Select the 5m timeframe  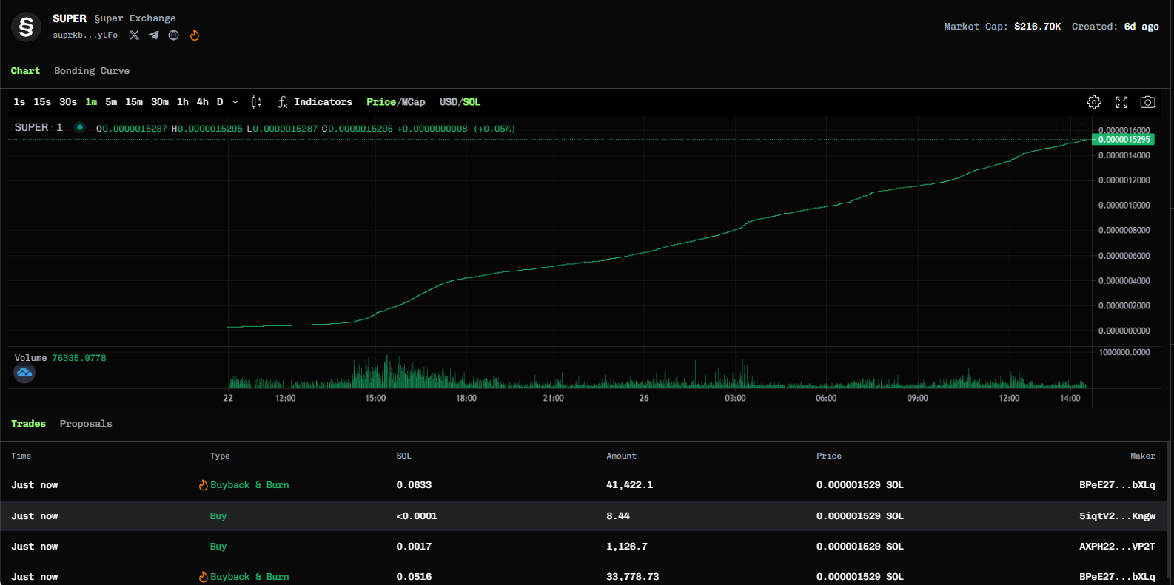pos(111,102)
